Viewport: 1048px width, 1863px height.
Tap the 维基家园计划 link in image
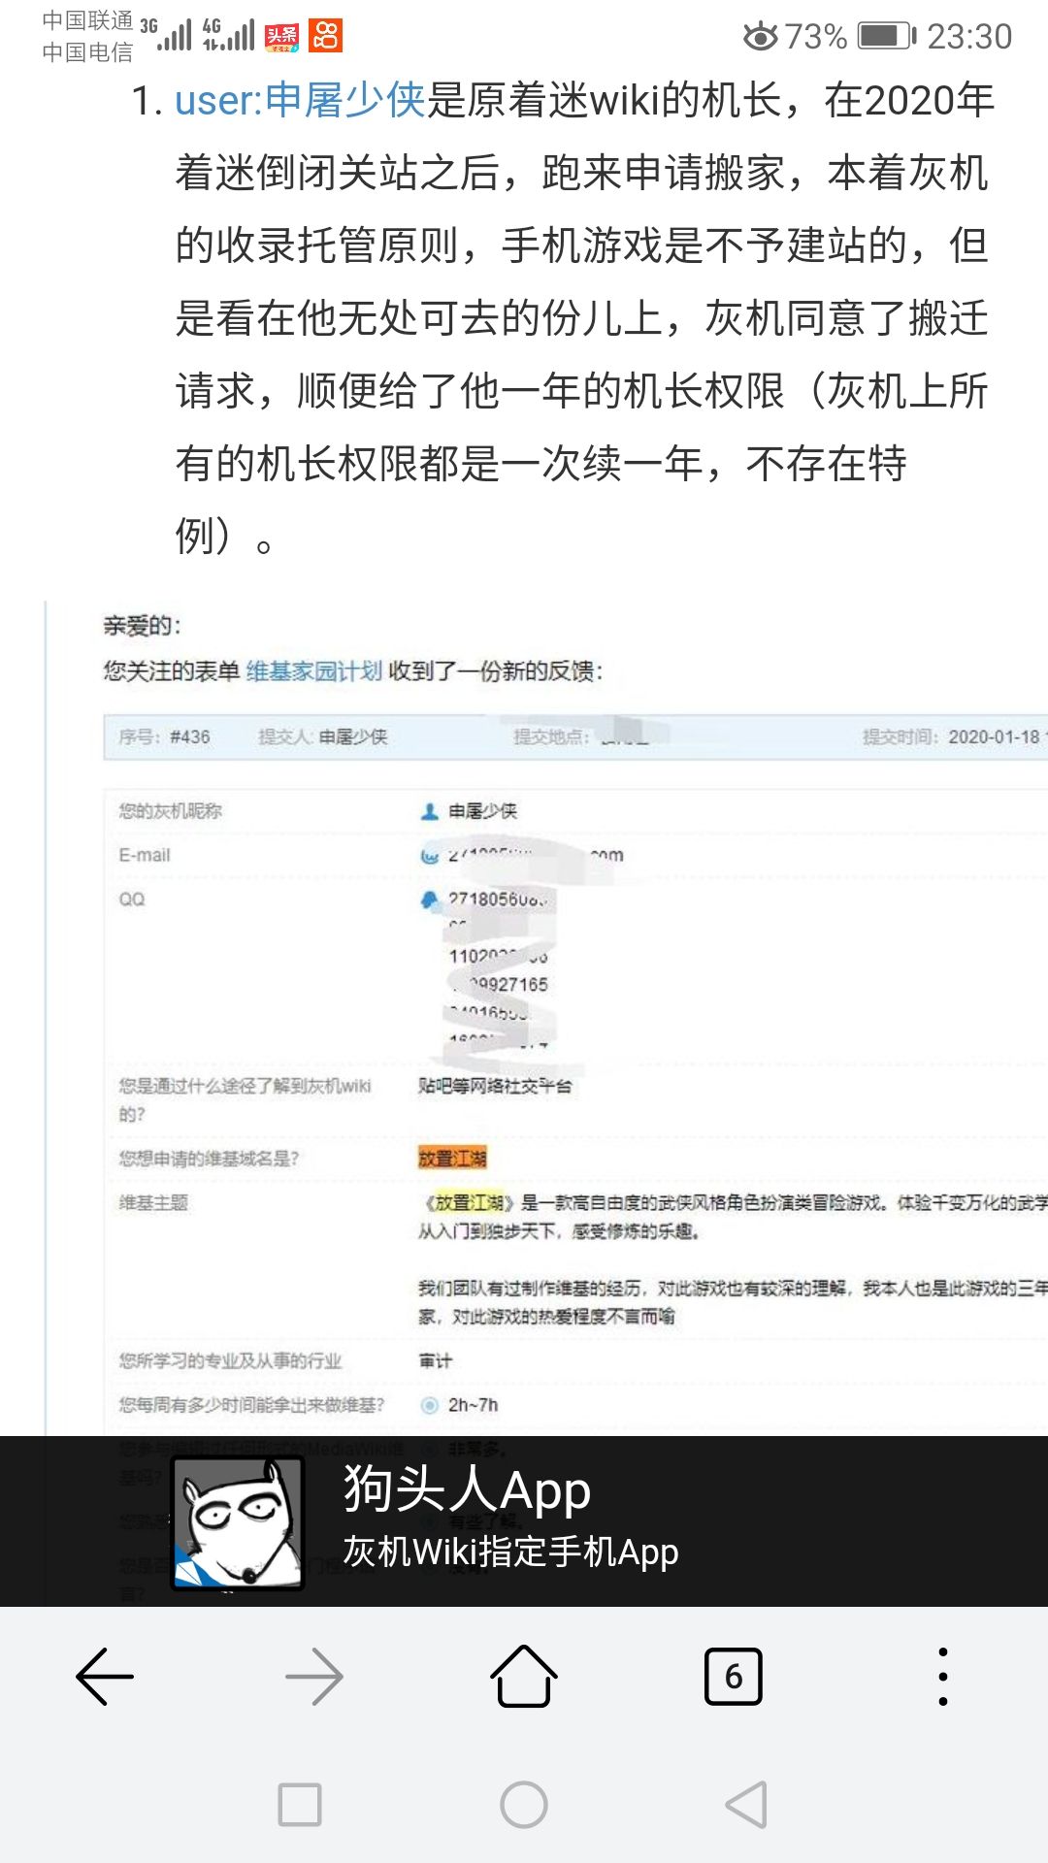313,670
